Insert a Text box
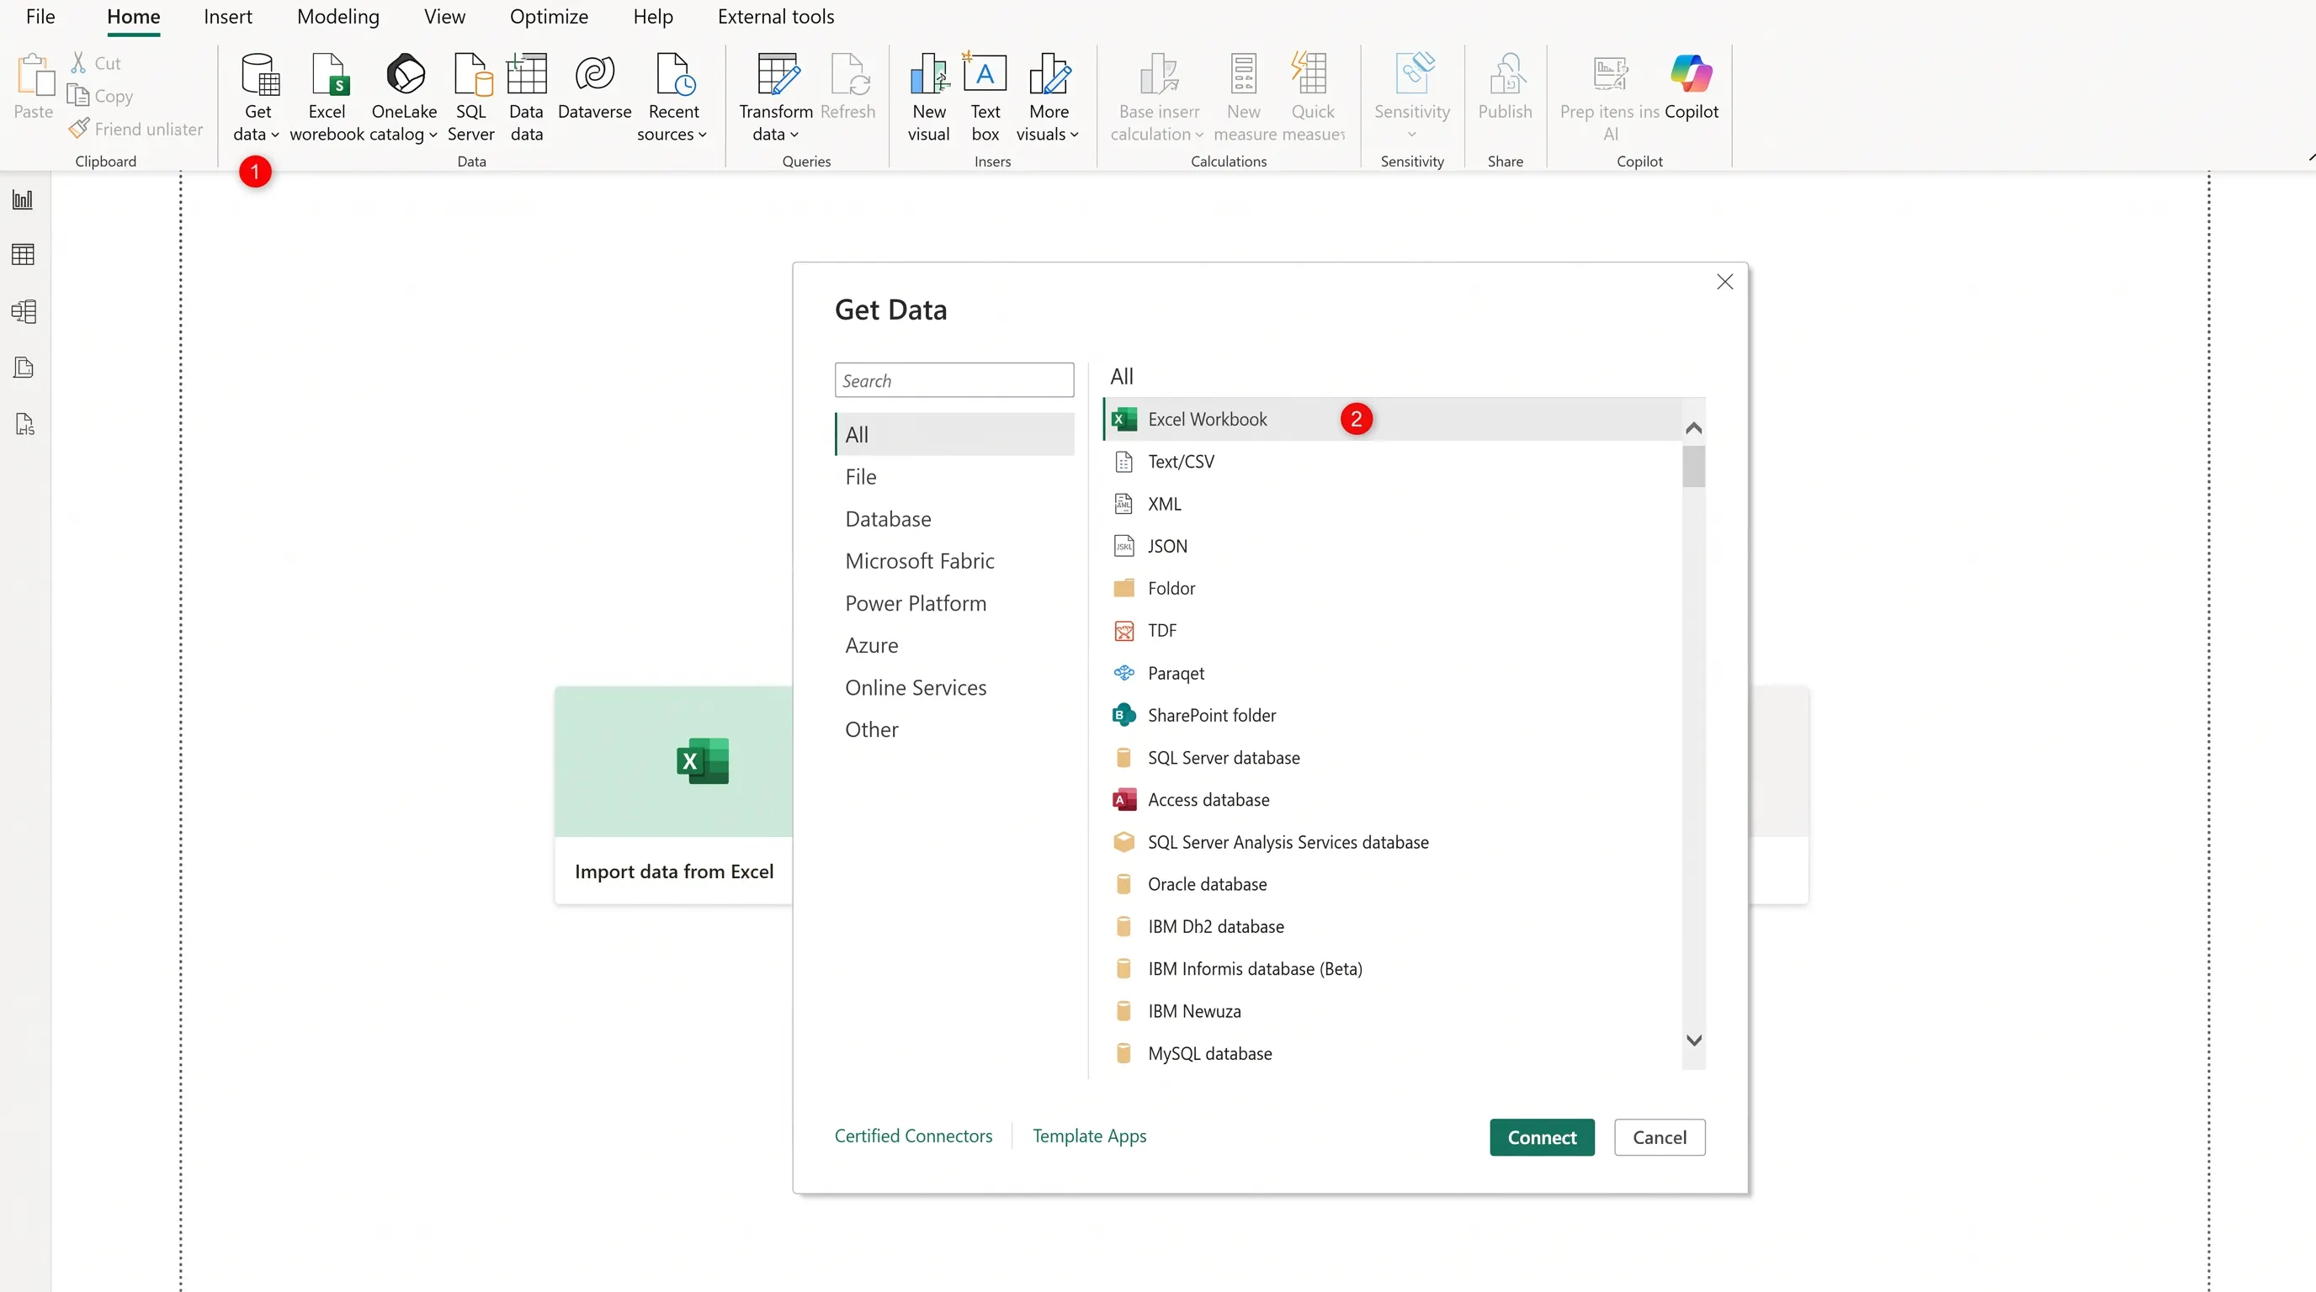Screen dimensions: 2316x1292 point(985,97)
